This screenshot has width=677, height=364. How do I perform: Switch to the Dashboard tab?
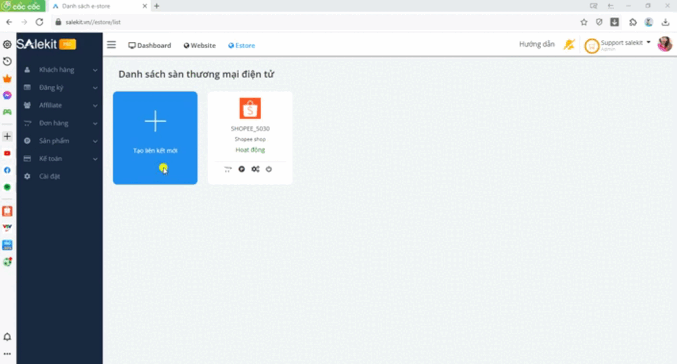150,45
